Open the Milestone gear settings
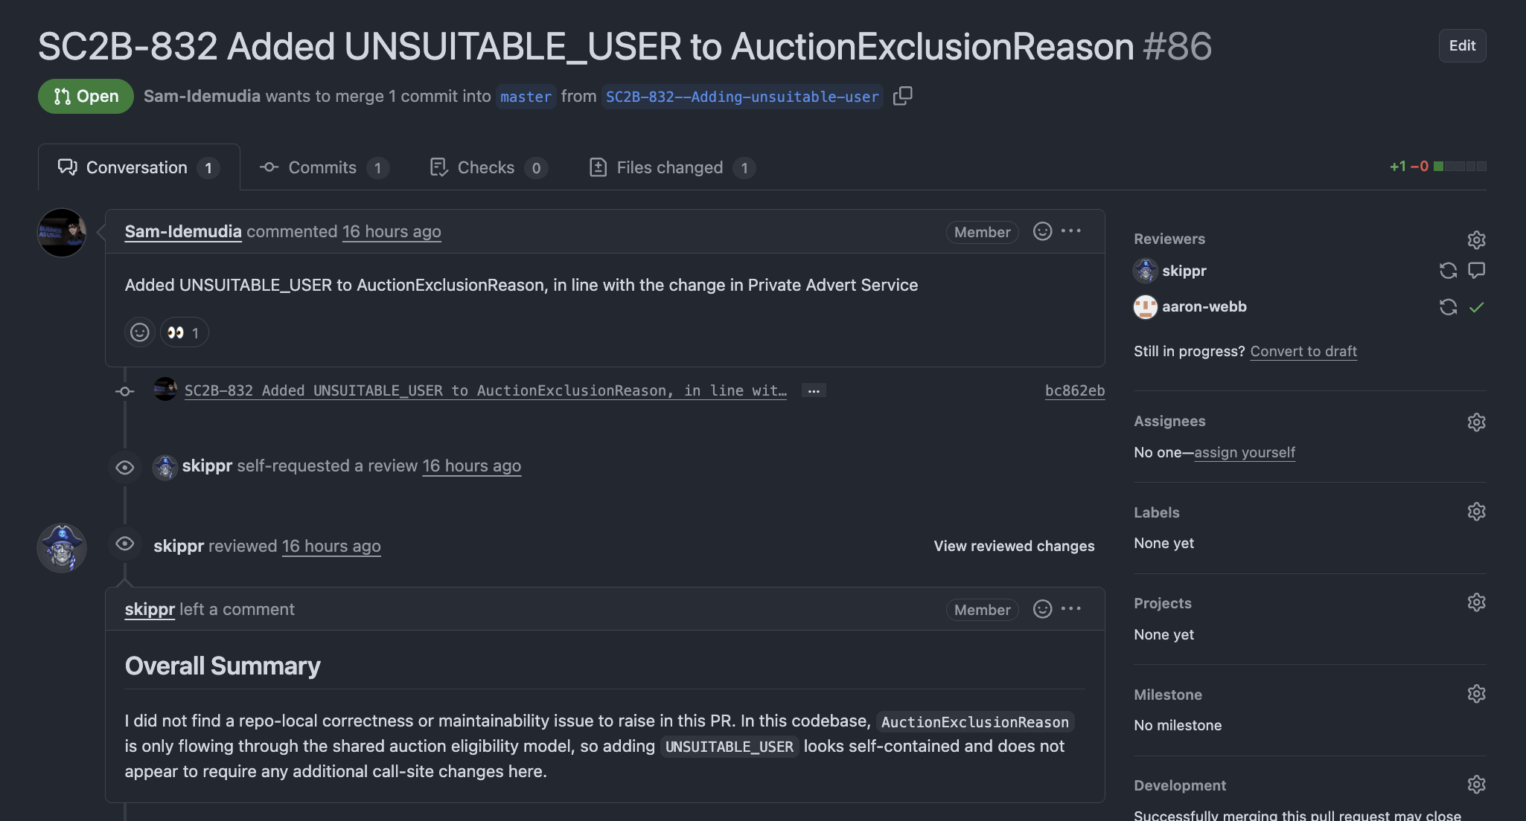 (x=1476, y=694)
